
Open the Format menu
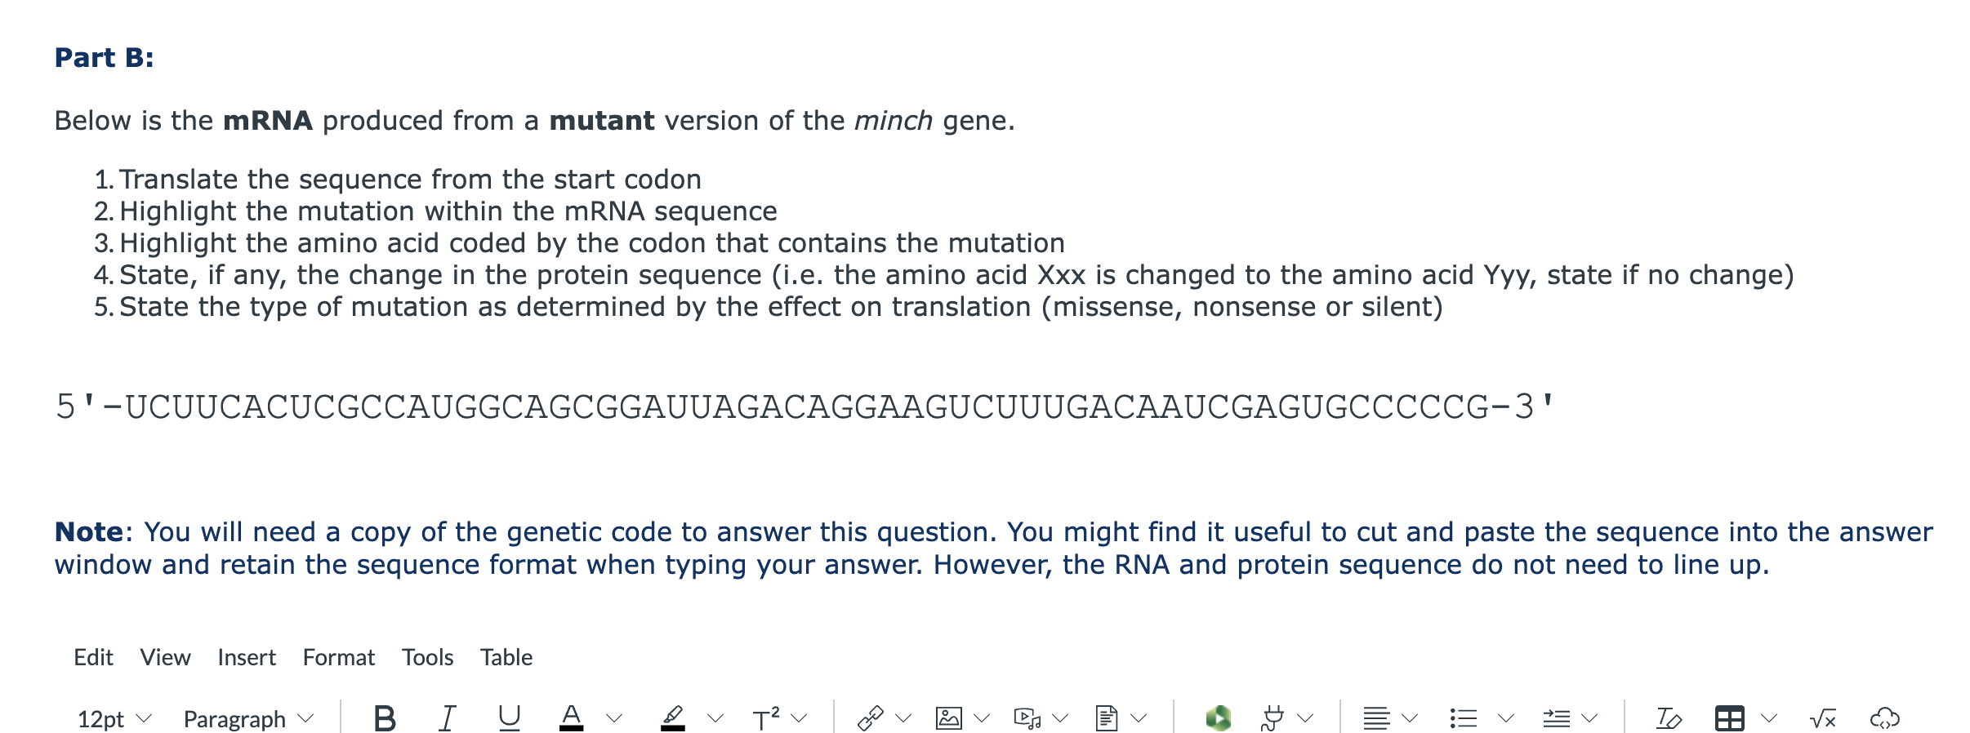[339, 656]
